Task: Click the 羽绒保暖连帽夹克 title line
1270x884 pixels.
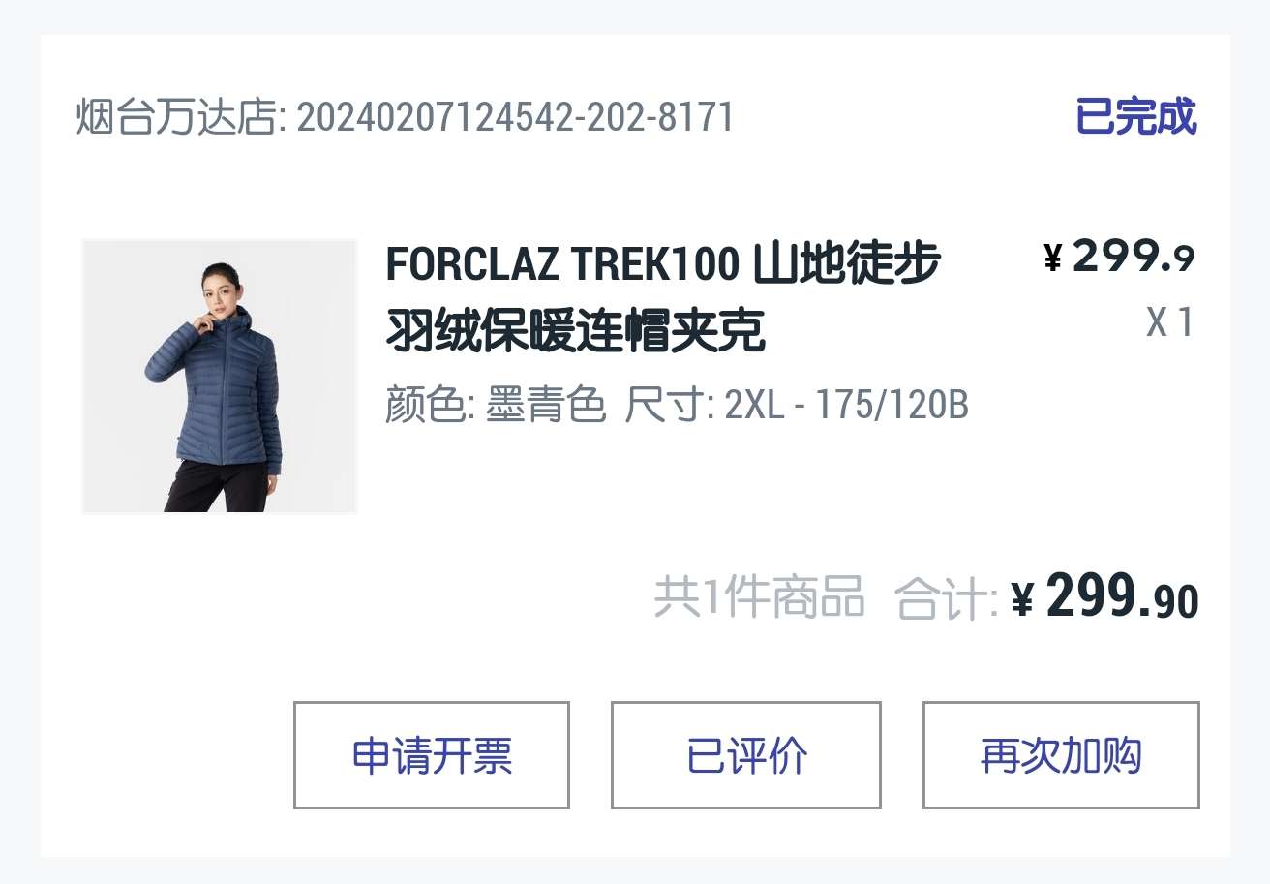Action: (575, 331)
